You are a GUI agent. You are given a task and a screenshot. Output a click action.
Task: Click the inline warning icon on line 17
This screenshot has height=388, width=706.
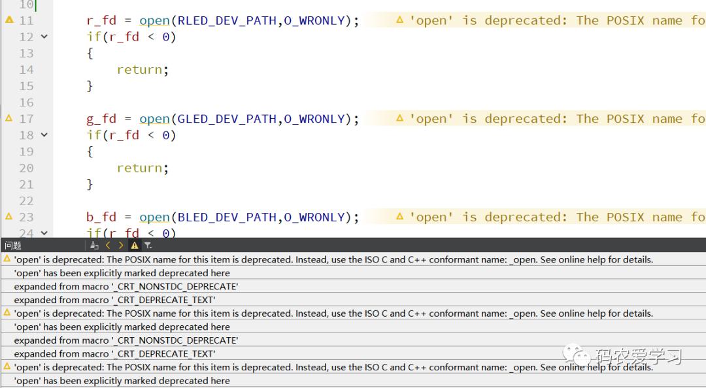(x=400, y=118)
